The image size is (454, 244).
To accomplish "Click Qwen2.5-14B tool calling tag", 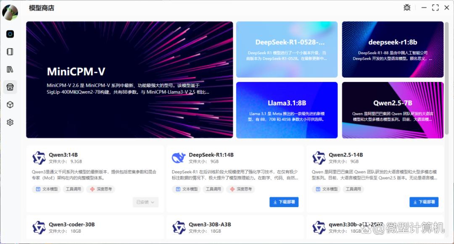I will [x=353, y=189].
